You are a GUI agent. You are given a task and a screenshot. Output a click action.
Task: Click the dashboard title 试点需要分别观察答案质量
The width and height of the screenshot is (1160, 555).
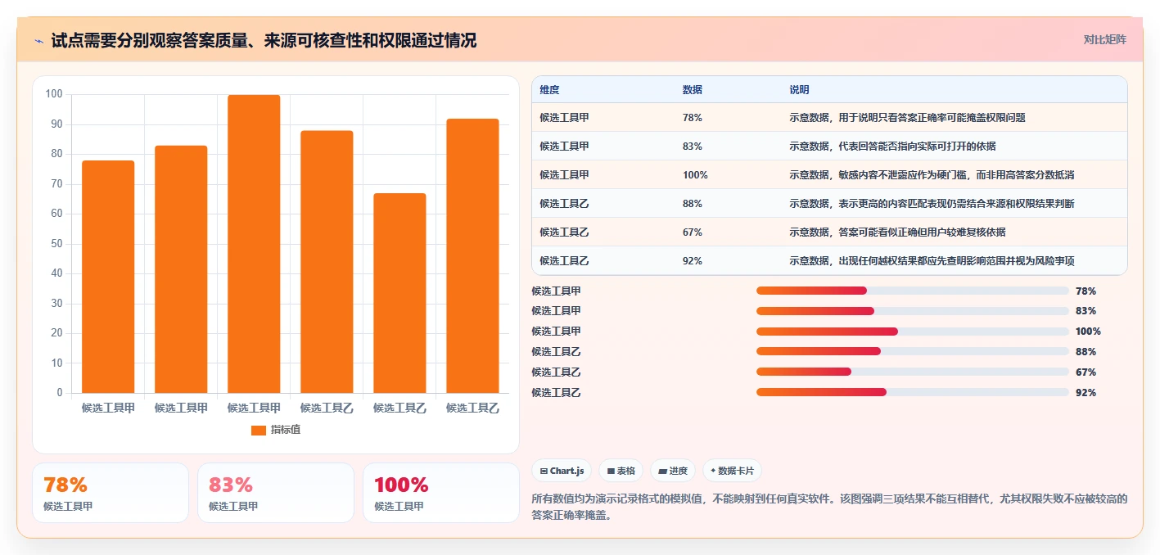point(264,41)
